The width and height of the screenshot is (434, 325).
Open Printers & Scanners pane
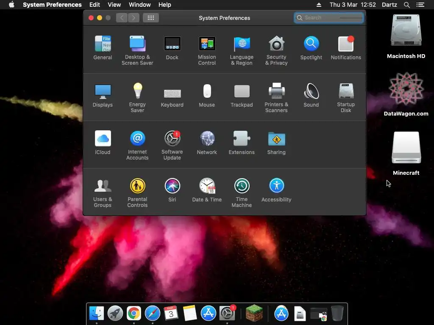pos(276,98)
